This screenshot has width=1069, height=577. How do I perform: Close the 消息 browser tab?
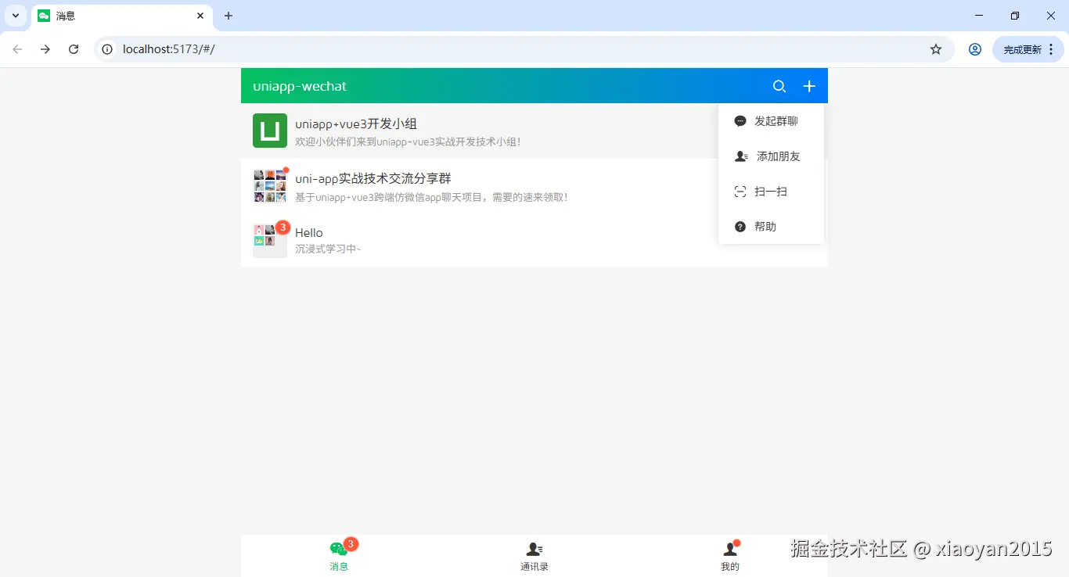click(200, 16)
